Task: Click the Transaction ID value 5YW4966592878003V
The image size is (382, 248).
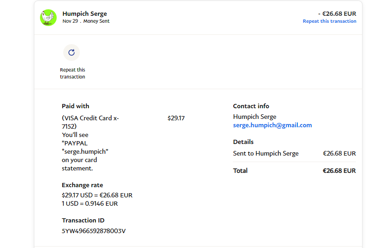Action: coord(94,231)
